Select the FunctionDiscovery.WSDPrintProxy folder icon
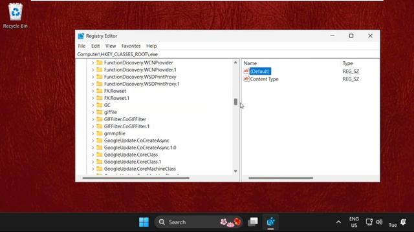The width and height of the screenshot is (414, 232). (x=99, y=77)
